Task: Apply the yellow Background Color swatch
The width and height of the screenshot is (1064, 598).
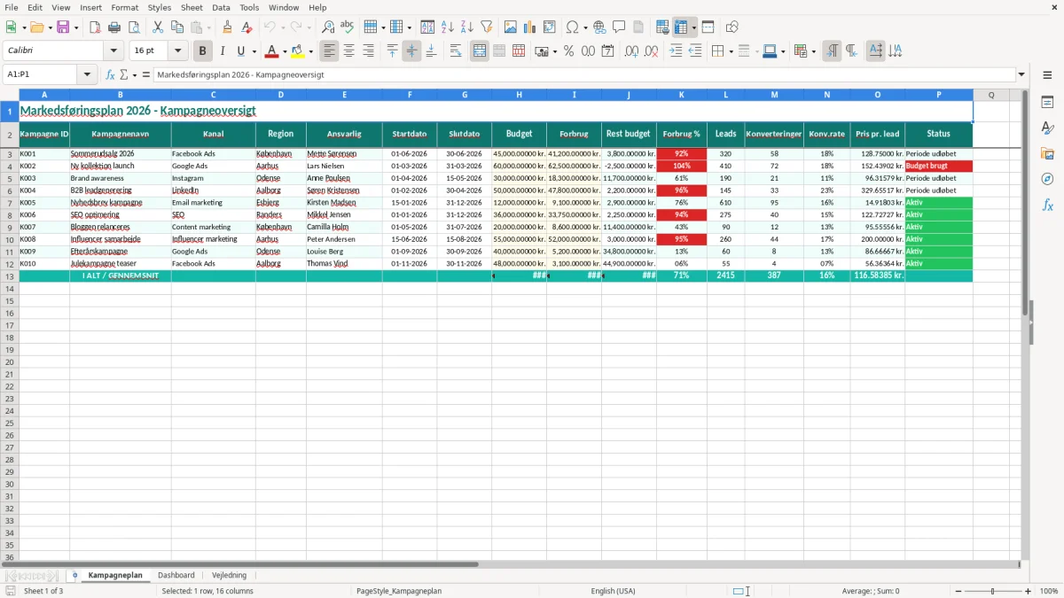Action: tap(298, 51)
